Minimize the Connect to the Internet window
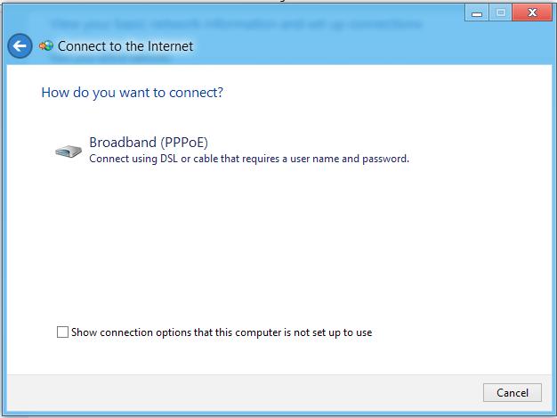The width and height of the screenshot is (557, 418). (x=477, y=13)
